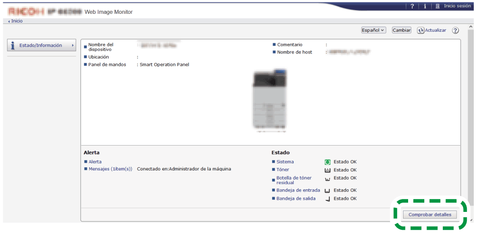The width and height of the screenshot is (477, 234).
Task: Click the Tóner status icon
Action: pyautogui.click(x=328, y=170)
